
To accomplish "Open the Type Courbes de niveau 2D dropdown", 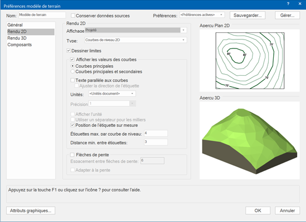I will click(136, 40).
